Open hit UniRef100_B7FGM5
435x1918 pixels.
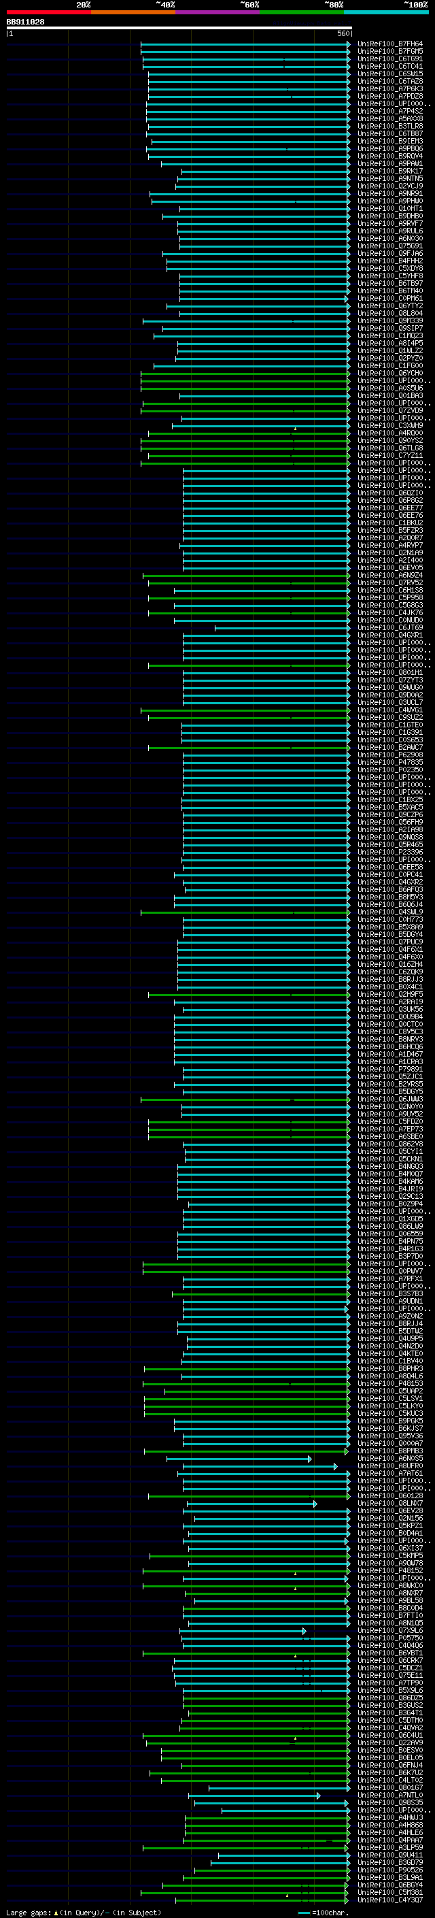coord(389,52)
